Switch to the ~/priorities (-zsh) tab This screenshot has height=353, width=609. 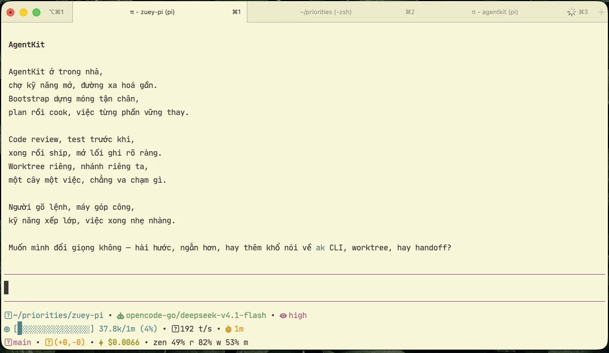325,12
